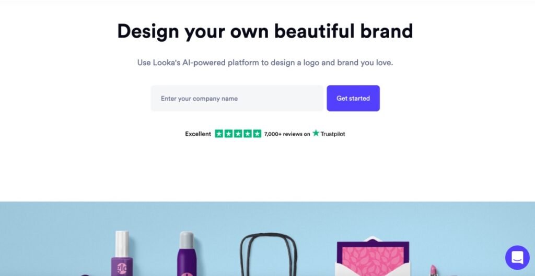Open the Trustpilot wordmark link
This screenshot has height=276, width=535.
click(x=333, y=134)
